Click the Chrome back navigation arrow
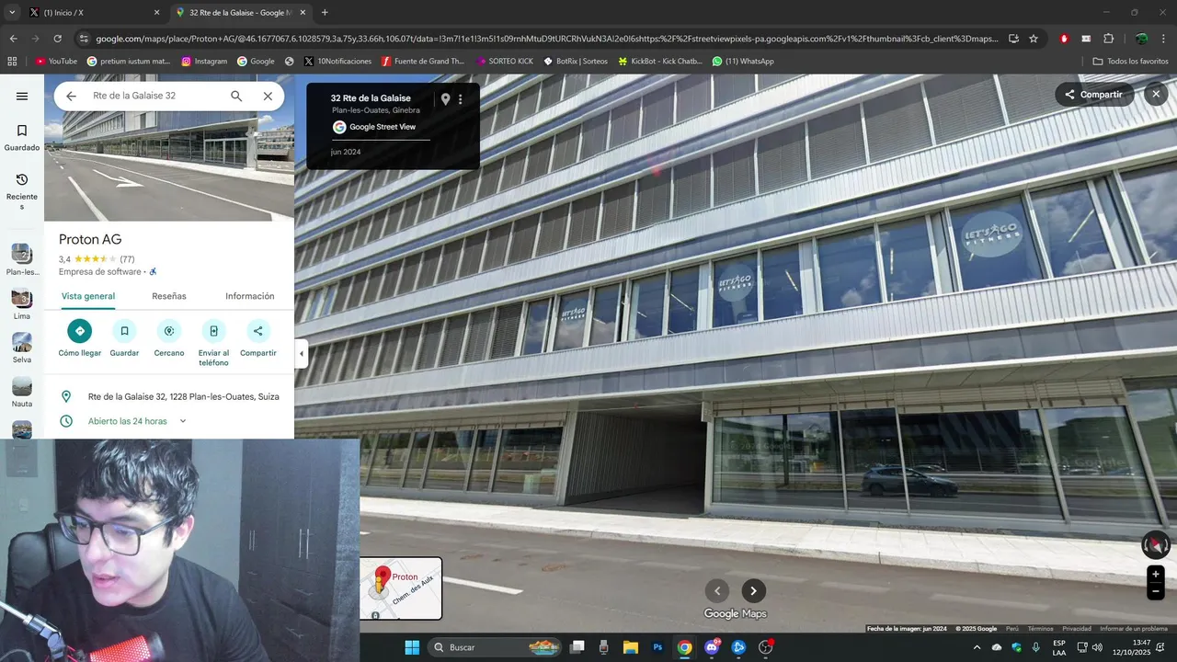Image resolution: width=1177 pixels, height=662 pixels. (13, 39)
